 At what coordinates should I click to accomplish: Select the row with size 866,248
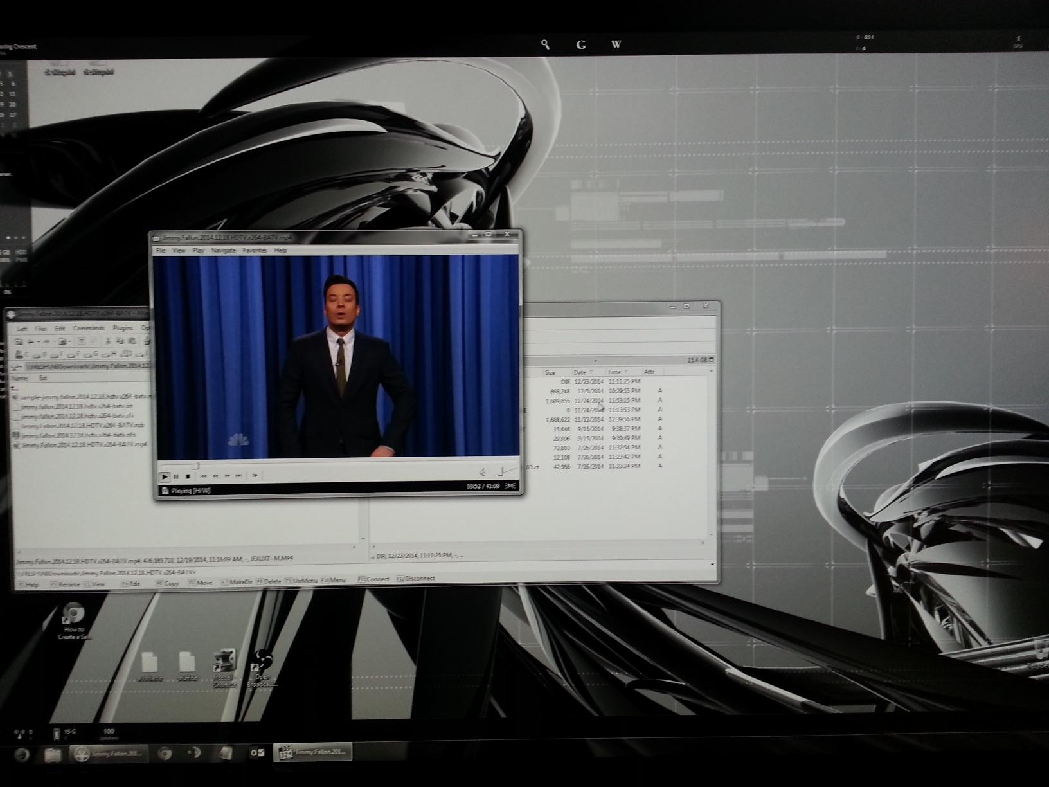[x=601, y=391]
